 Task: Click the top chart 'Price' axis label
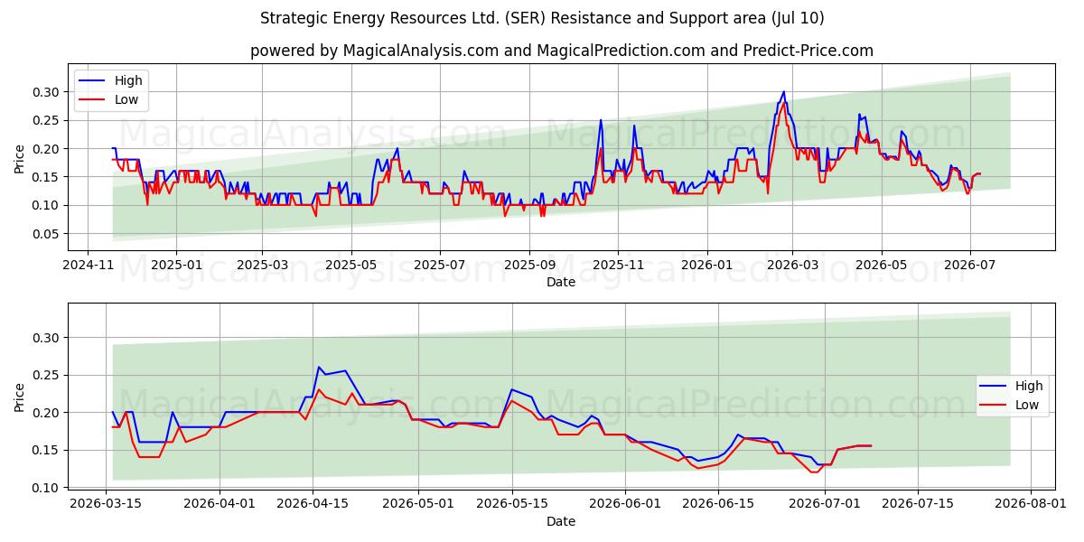(20, 159)
